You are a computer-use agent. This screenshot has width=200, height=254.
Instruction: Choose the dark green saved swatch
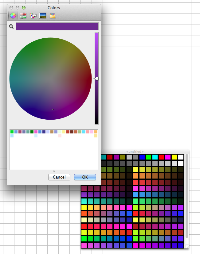[32, 132]
